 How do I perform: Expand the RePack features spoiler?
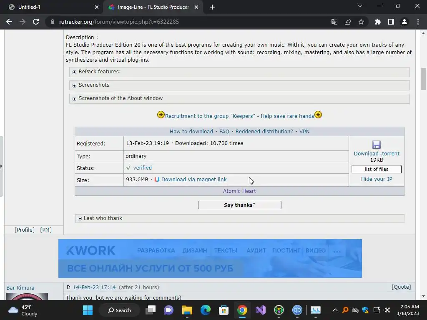click(240, 72)
